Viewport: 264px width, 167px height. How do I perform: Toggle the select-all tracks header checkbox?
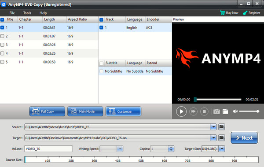101,20
